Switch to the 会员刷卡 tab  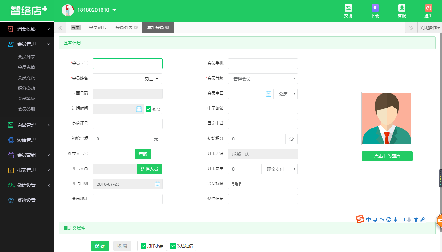point(98,27)
